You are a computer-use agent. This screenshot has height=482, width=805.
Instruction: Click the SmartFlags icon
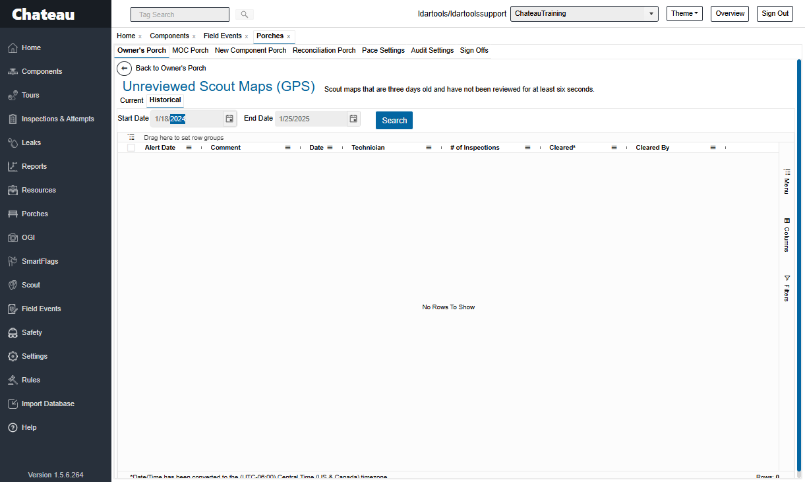(13, 261)
